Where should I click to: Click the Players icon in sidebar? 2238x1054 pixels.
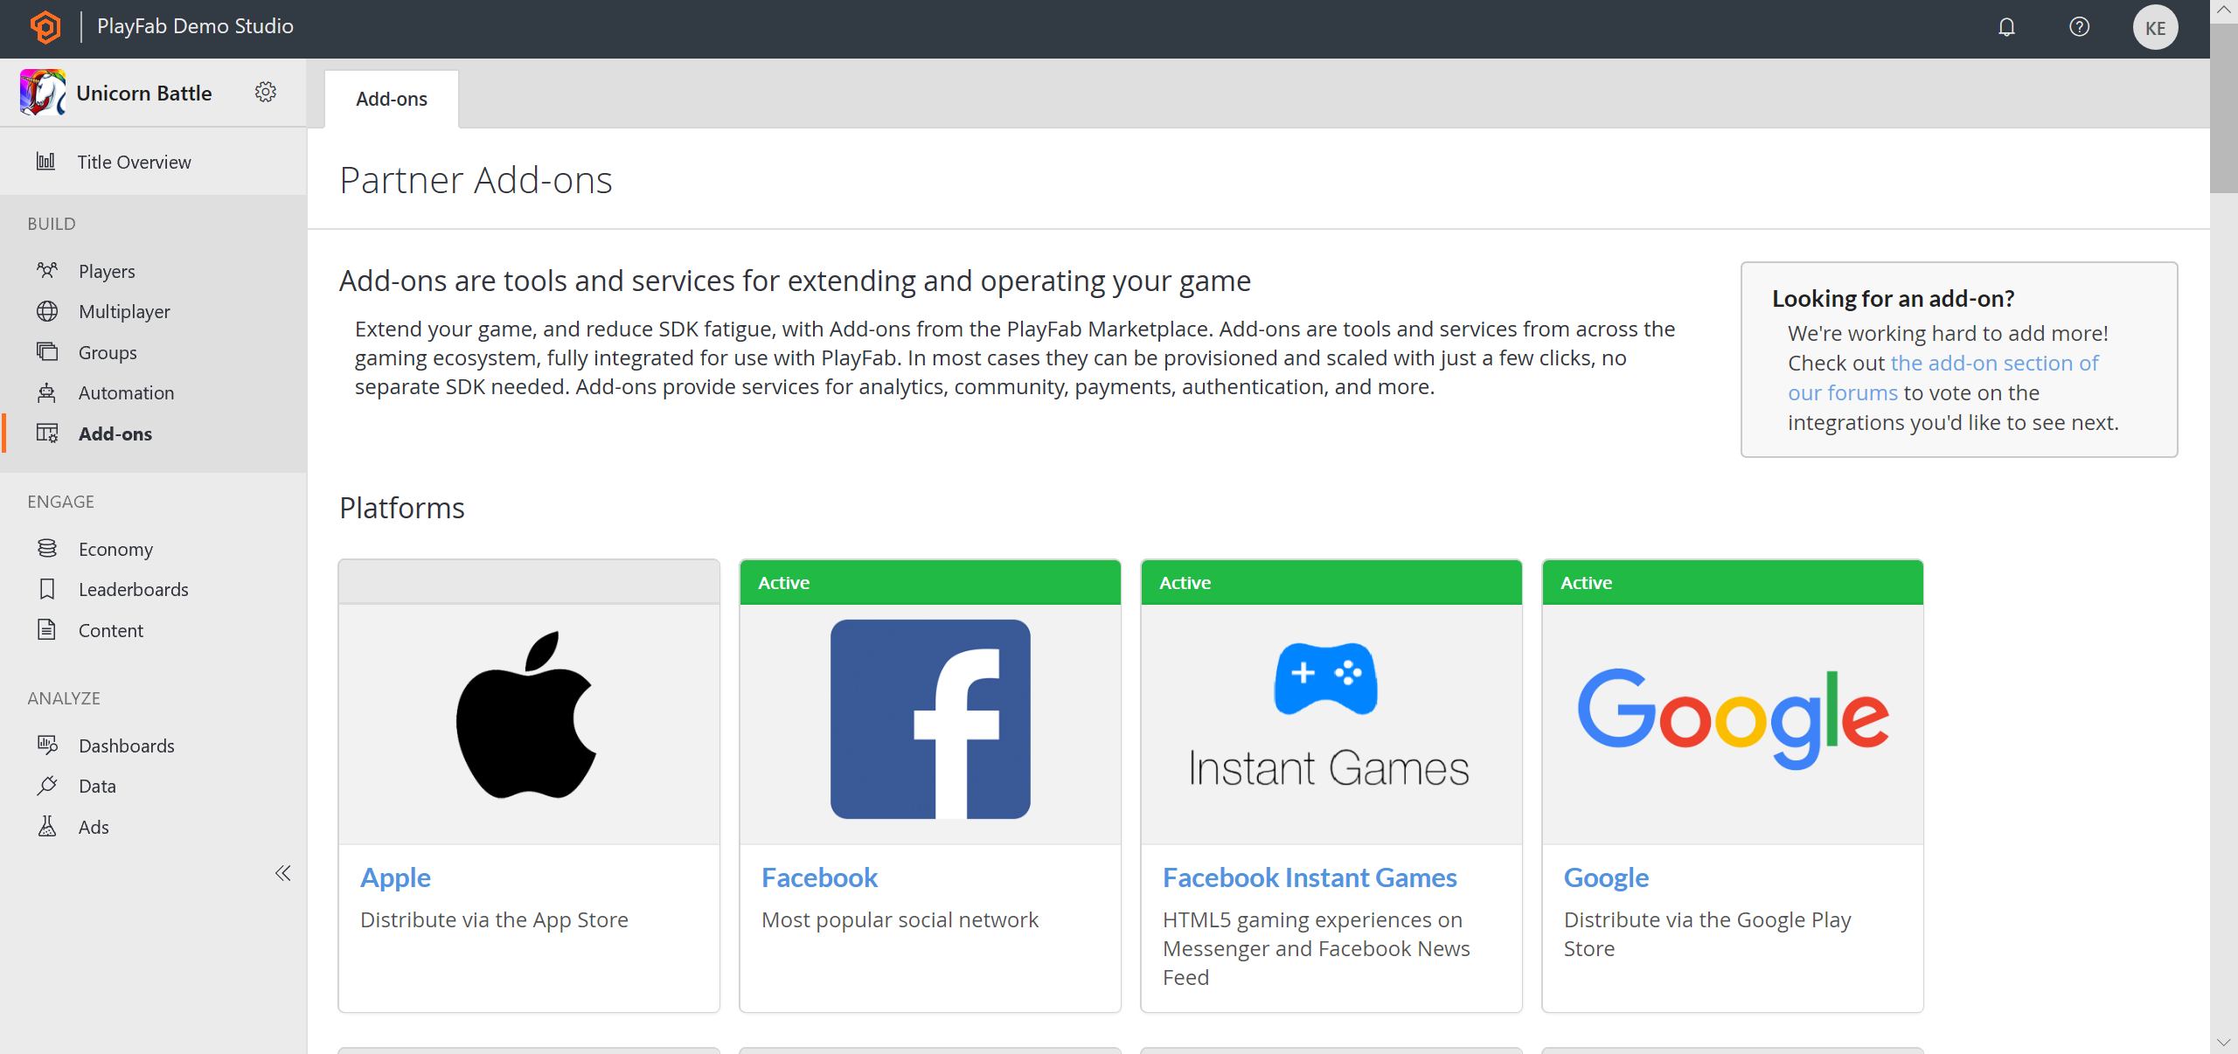click(47, 269)
